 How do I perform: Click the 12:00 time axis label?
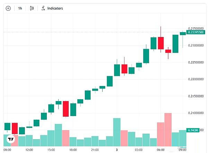29,150
